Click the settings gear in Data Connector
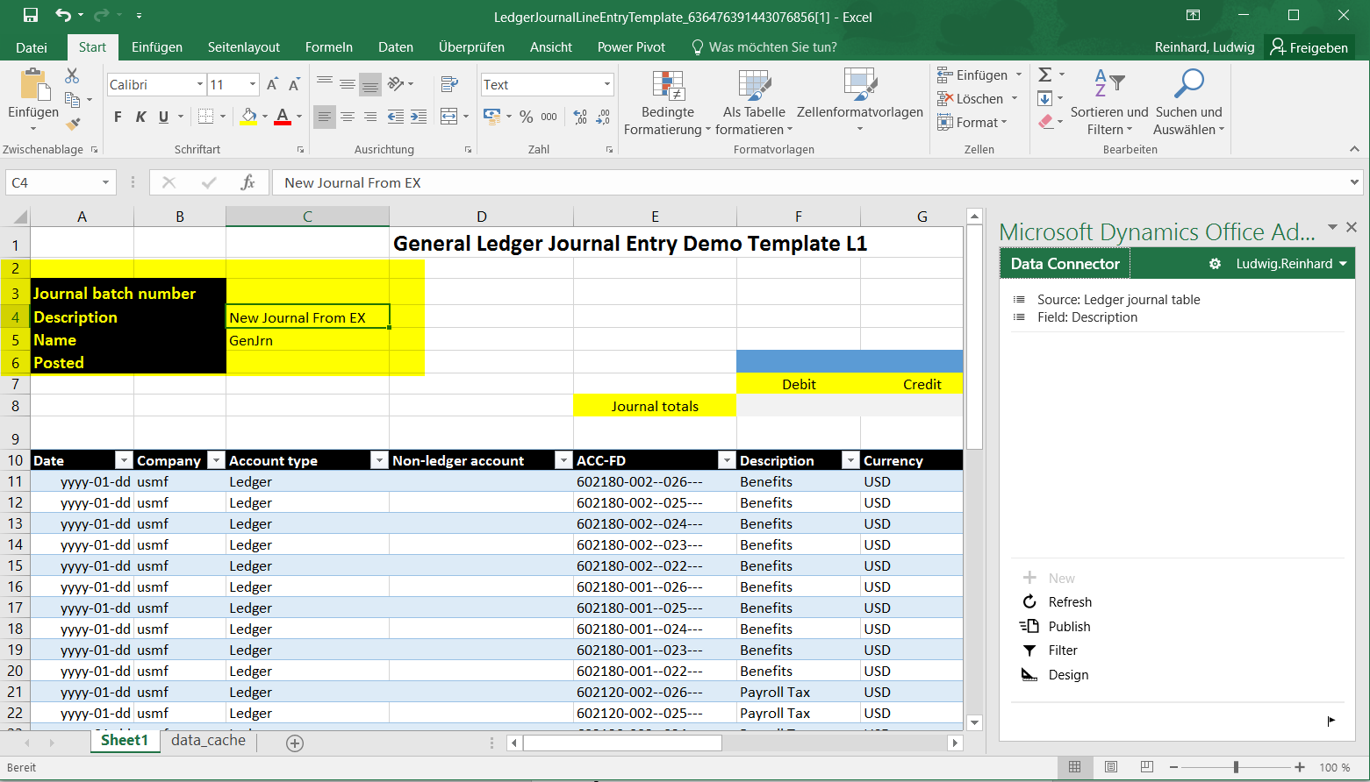This screenshot has height=782, width=1370. 1215,264
